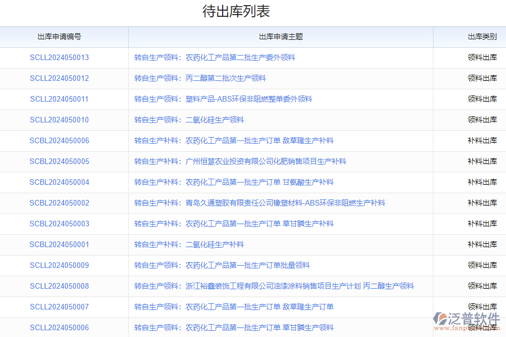Click 领料出库 cell in row SCLL2024050010
Image resolution: width=506 pixels, height=337 pixels.
click(x=482, y=120)
